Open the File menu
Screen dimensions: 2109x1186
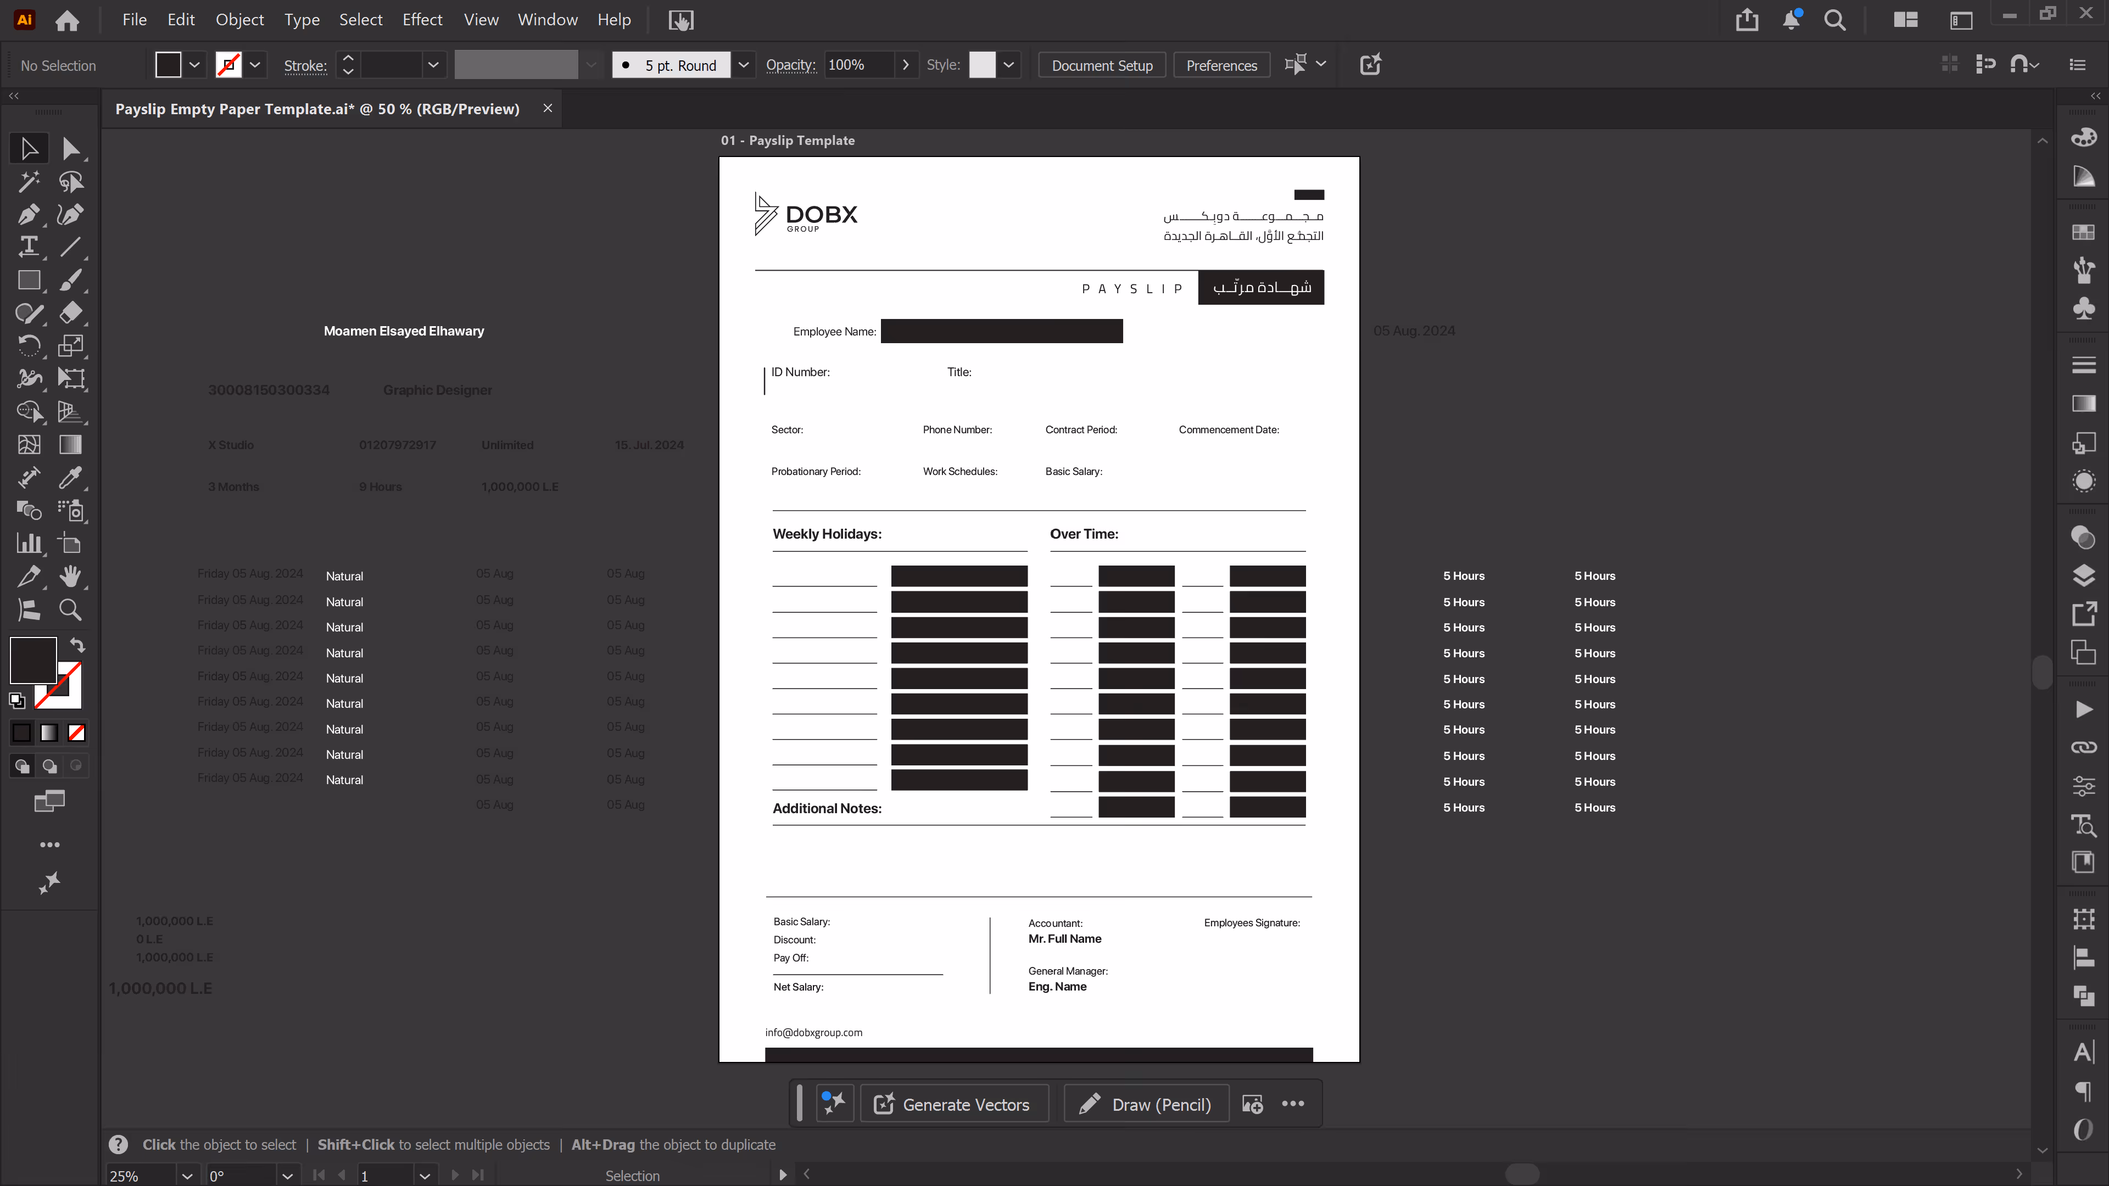pos(134,20)
